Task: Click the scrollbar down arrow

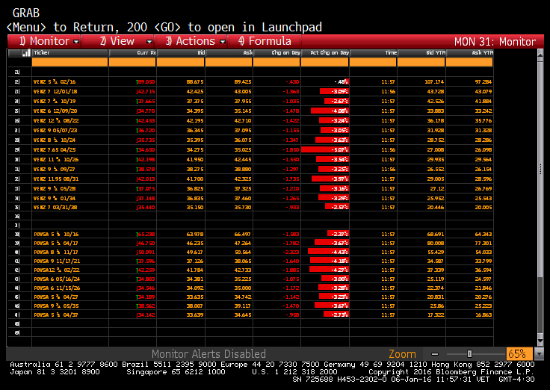Action: click(540, 341)
